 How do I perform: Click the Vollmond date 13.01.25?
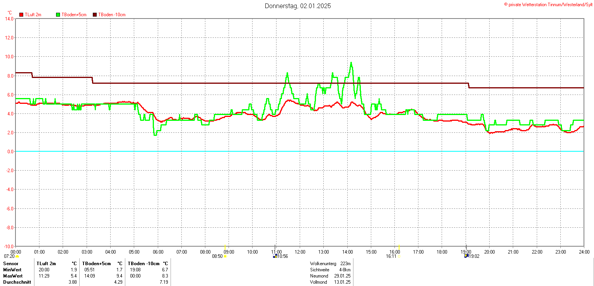[343, 282]
